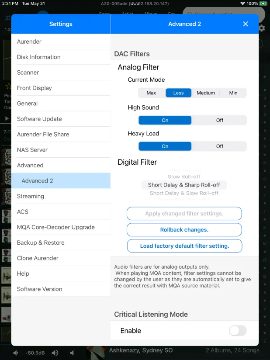This screenshot has height=360, width=270.
Task: Open NAS Server settings
Action: tap(61, 150)
